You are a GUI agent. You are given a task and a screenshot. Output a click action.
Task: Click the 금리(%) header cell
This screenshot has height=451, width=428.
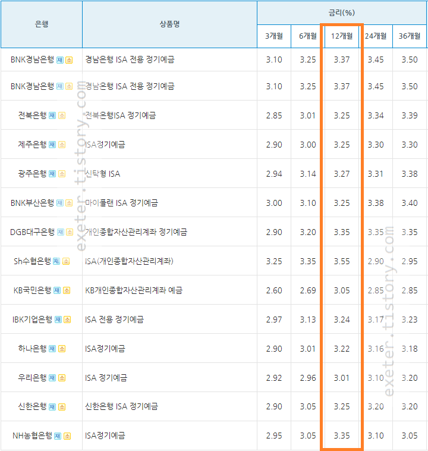click(x=341, y=12)
